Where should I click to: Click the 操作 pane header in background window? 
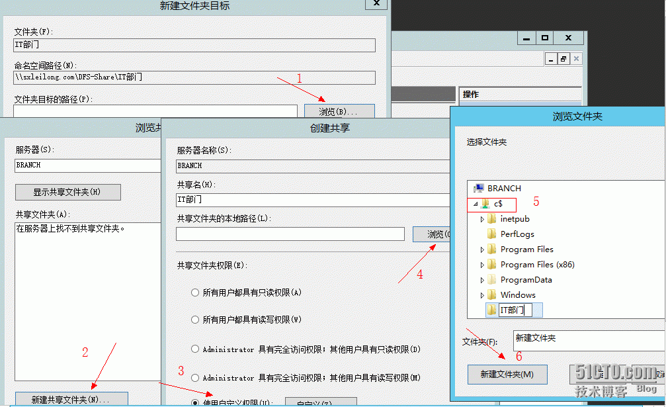[x=520, y=95]
